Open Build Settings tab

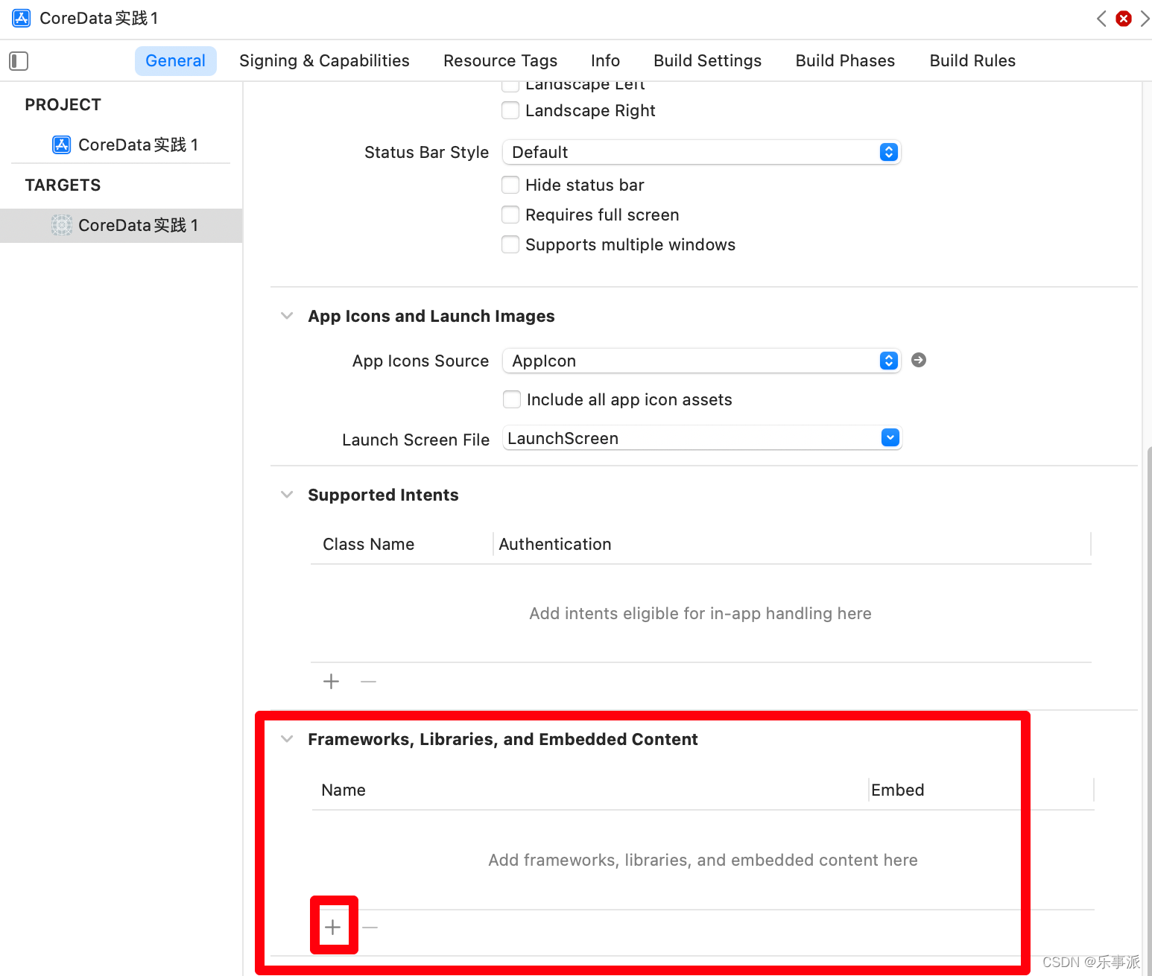point(707,61)
